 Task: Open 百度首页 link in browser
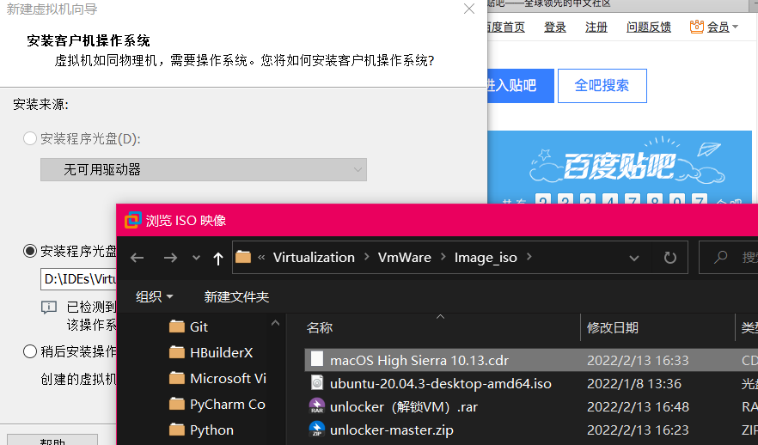click(506, 27)
